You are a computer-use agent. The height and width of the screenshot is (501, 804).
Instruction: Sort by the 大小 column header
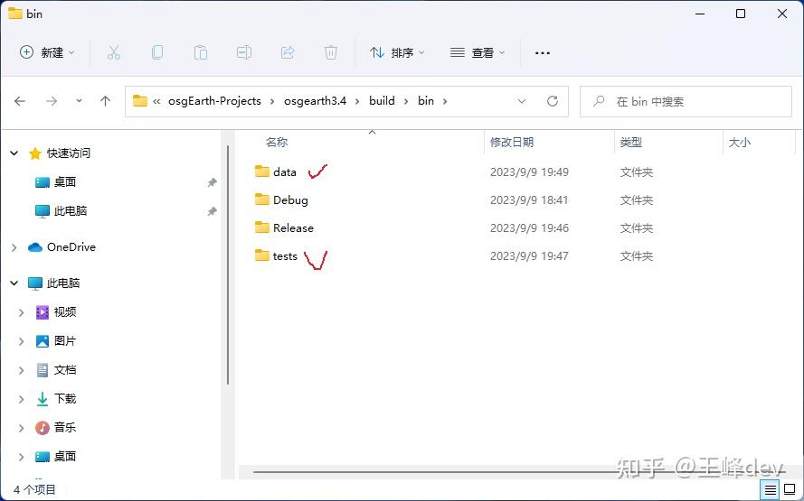coord(740,143)
